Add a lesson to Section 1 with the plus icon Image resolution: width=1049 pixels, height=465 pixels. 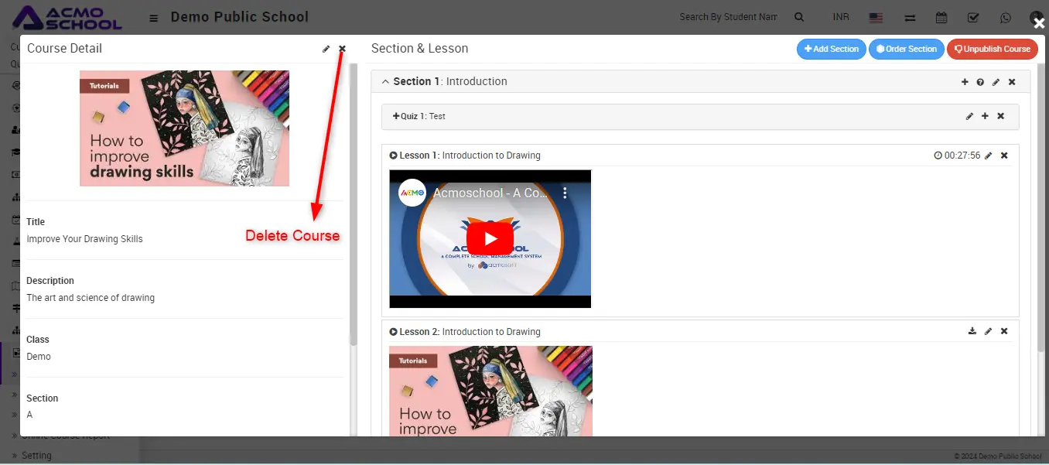(x=965, y=82)
